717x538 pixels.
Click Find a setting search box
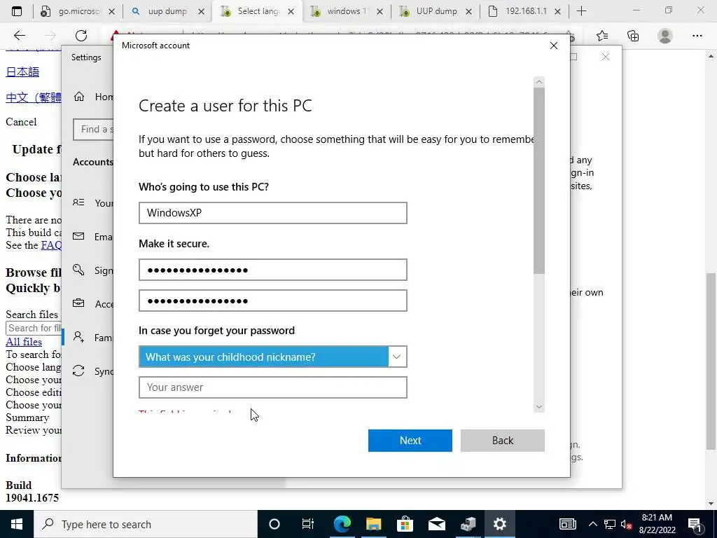point(93,130)
